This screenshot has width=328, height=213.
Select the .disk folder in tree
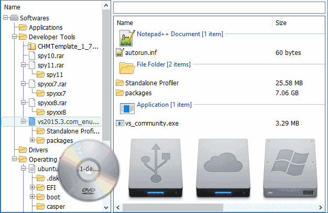53,178
